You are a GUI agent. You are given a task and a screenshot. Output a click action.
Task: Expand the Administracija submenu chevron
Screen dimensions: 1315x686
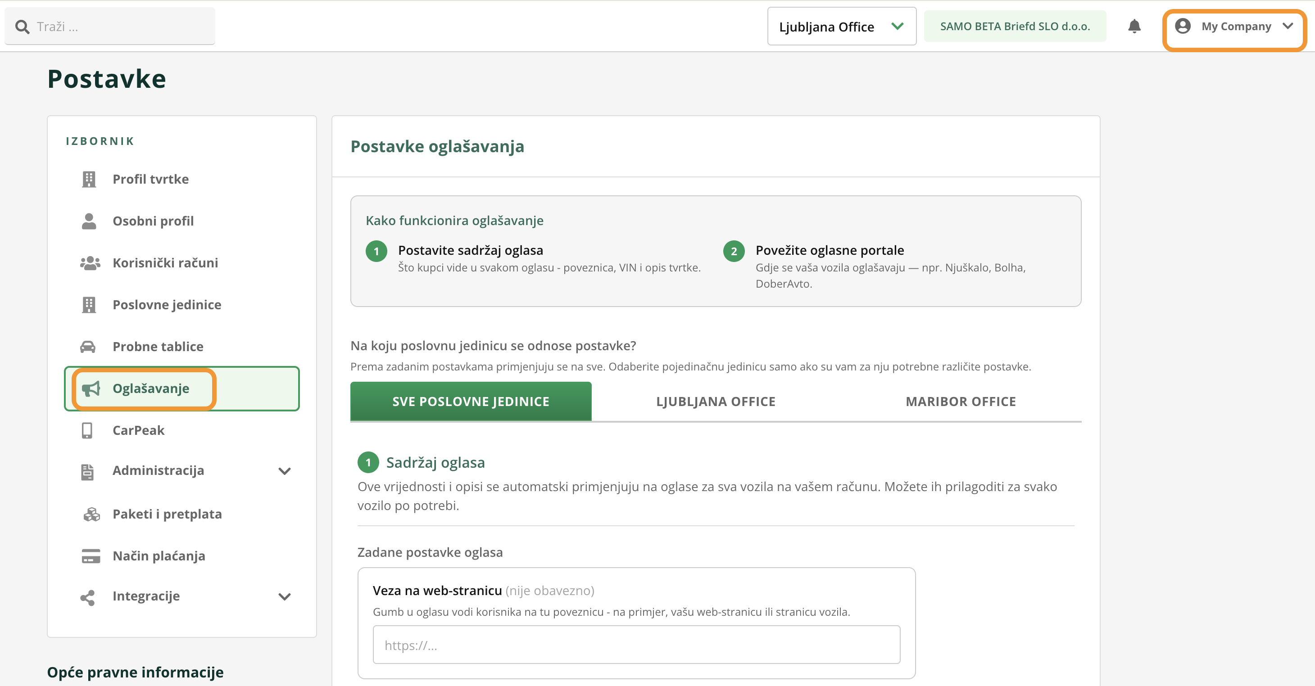284,471
